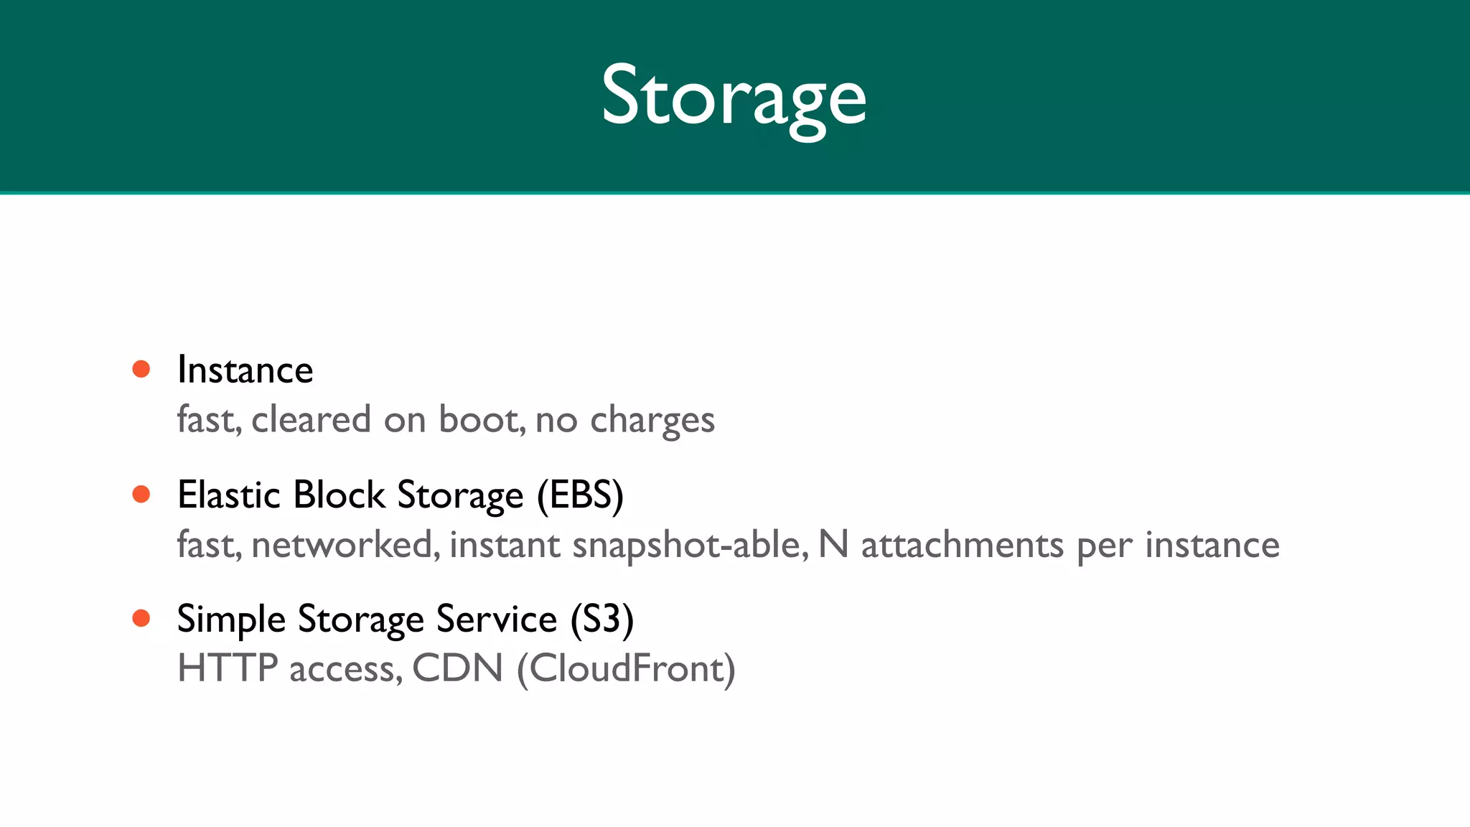Click 'N attachments per instance' text
Viewport: 1470px width, 827px height.
point(1049,544)
